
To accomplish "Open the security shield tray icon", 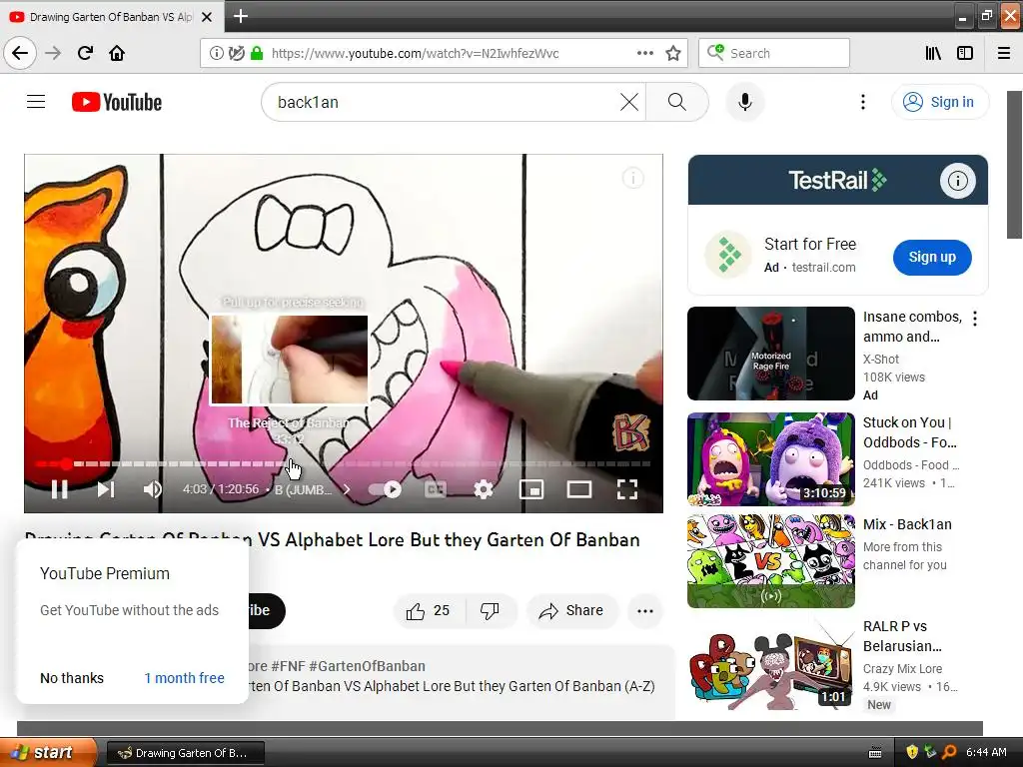I will [x=912, y=752].
